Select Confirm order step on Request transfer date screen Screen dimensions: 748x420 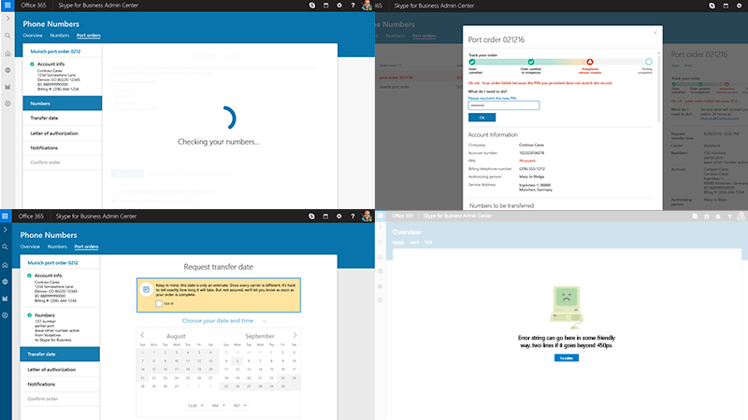click(60, 399)
